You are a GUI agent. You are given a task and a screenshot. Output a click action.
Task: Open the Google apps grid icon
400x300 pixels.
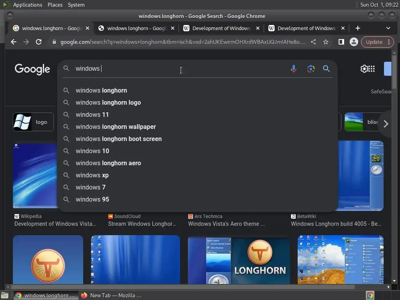tap(372, 69)
